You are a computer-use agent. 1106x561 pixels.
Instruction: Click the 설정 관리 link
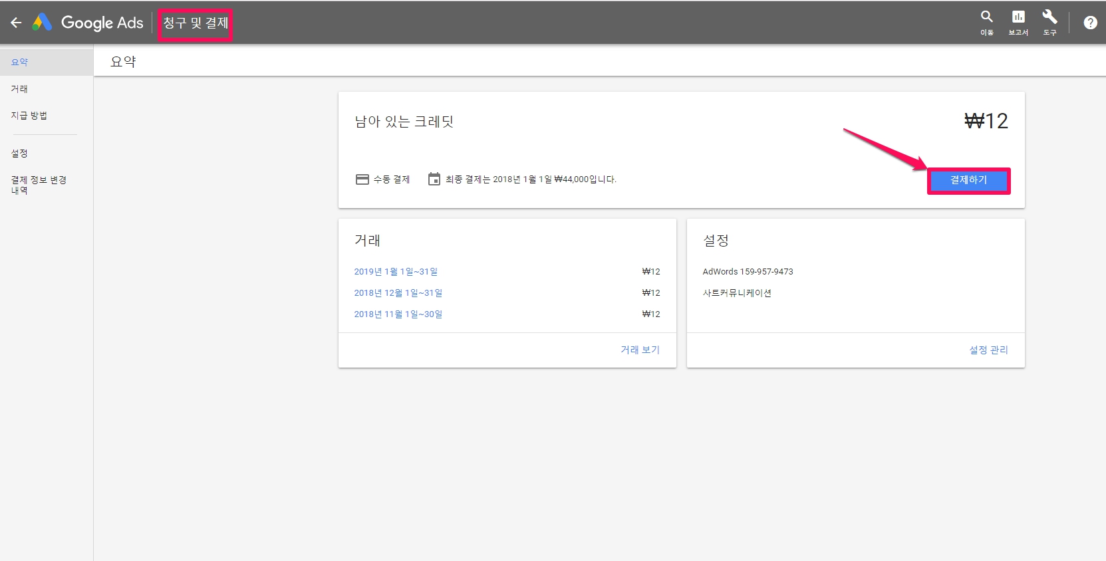(988, 350)
